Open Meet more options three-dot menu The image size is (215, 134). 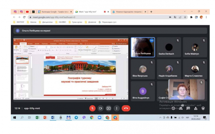117,108
